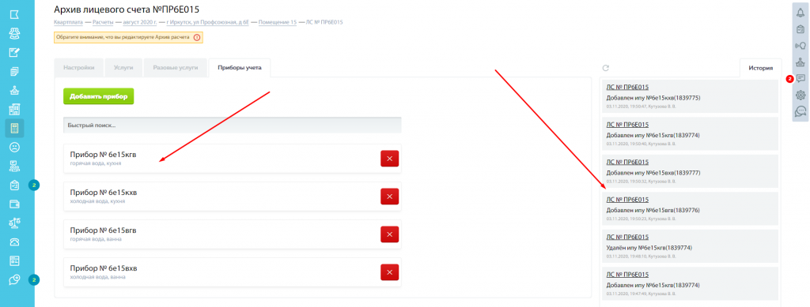810x307 pixels.
Task: Delete meter № 6е15кгв
Action: click(389, 159)
